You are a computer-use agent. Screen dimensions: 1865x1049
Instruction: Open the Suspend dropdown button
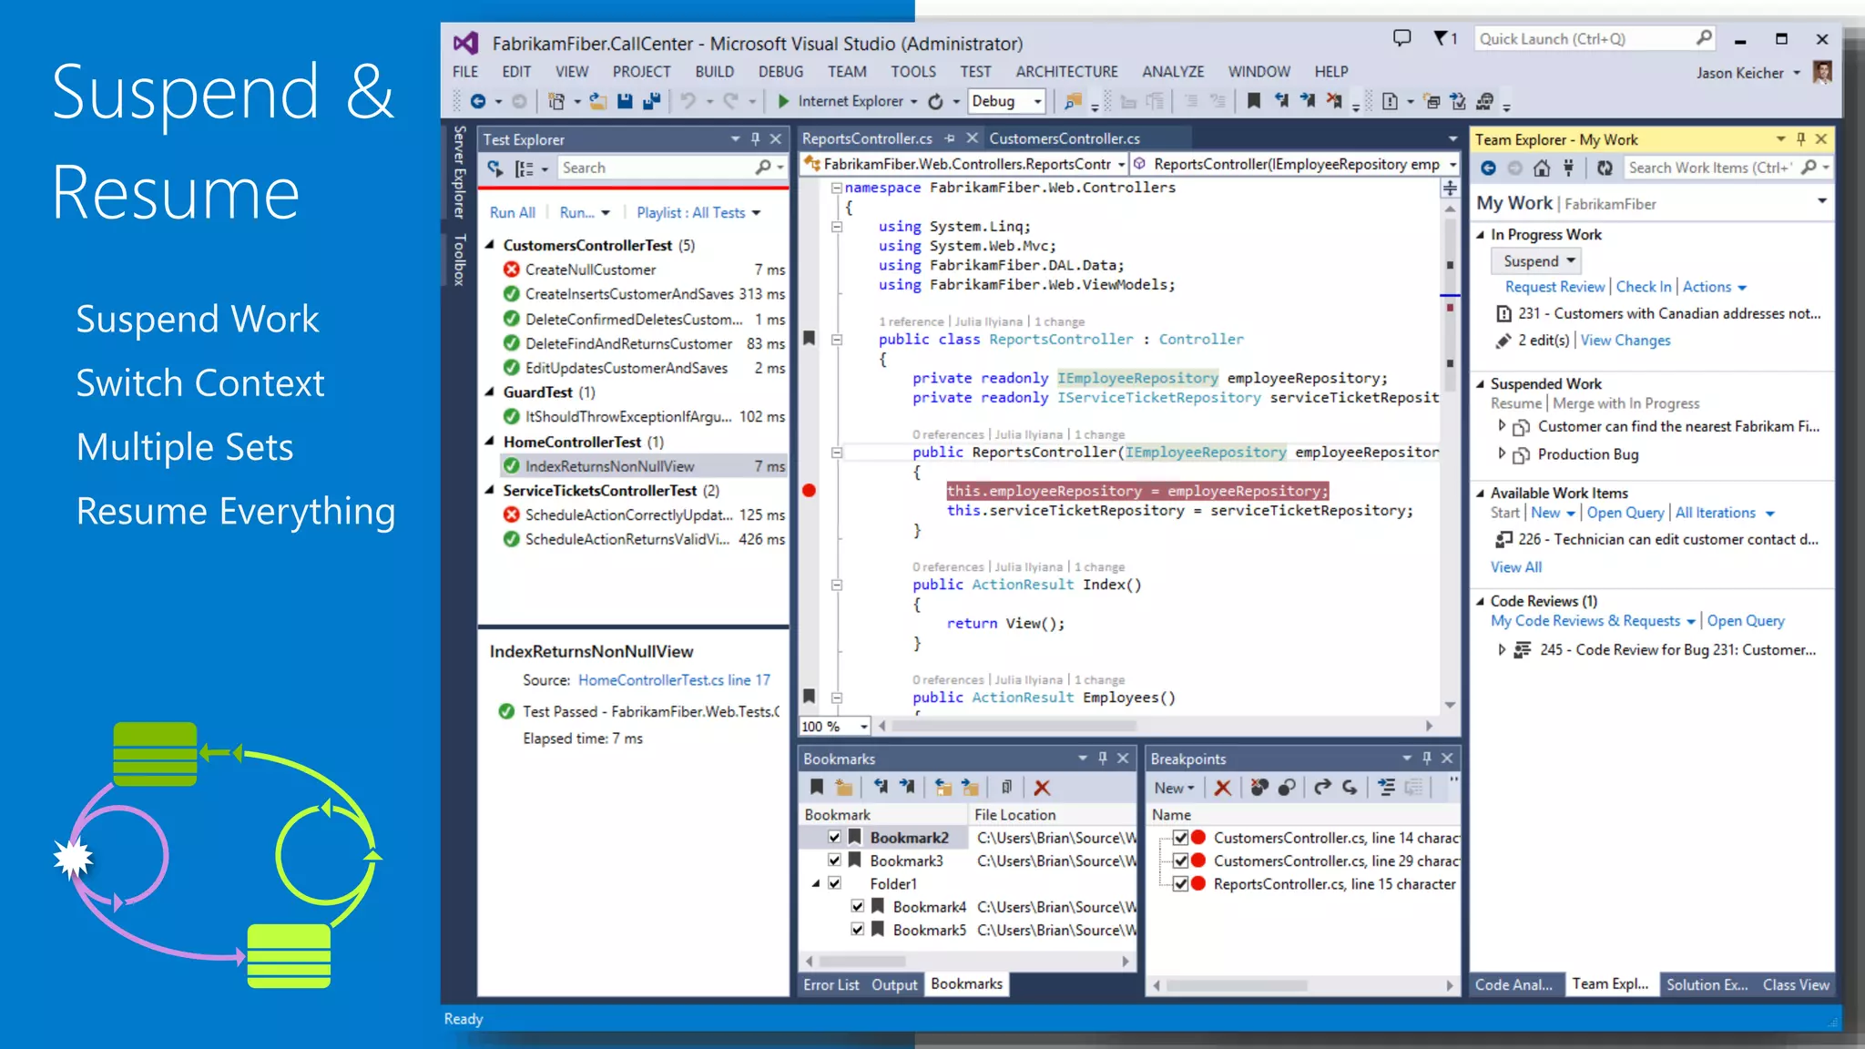tap(1536, 261)
